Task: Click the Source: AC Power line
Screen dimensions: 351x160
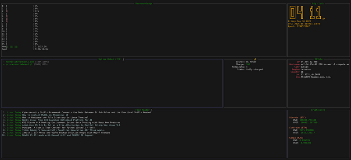Action: click(246, 62)
